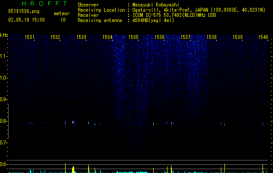Click the meteor echo streak just before 1536

pyautogui.click(x=153, y=124)
